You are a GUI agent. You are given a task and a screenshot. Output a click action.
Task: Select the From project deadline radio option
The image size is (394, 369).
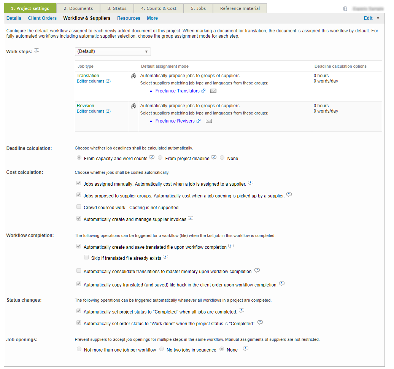[160, 158]
